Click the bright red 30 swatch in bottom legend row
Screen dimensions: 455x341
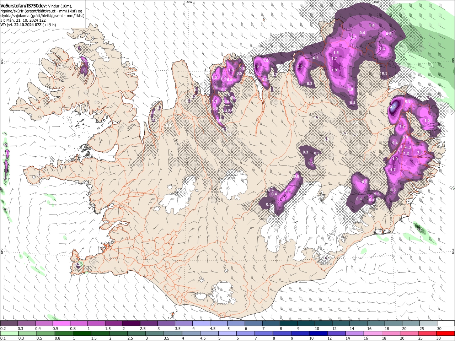(x=445, y=333)
